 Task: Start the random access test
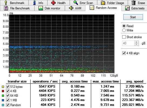coord(133,17)
